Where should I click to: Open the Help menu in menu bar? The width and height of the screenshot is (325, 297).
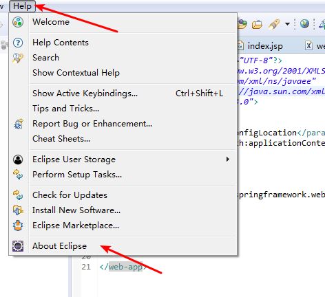(22, 6)
